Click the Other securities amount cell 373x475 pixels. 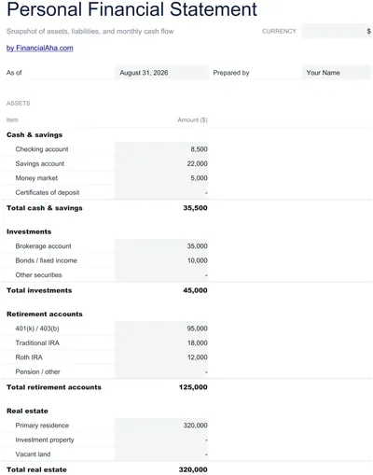pos(161,275)
